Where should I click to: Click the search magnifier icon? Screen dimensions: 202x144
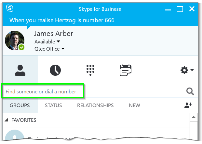[190, 91]
